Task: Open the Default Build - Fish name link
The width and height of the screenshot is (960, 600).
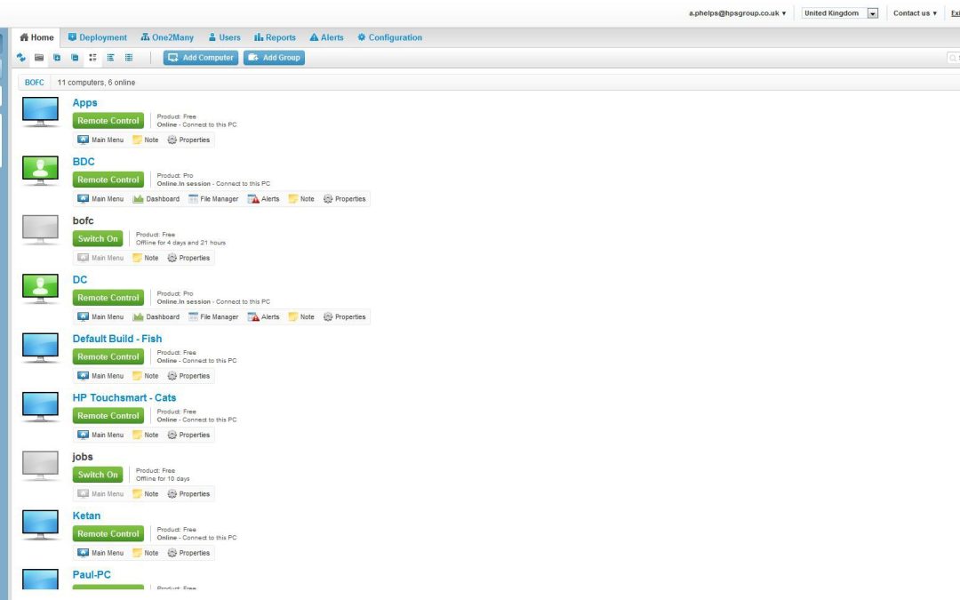Action: pos(117,339)
